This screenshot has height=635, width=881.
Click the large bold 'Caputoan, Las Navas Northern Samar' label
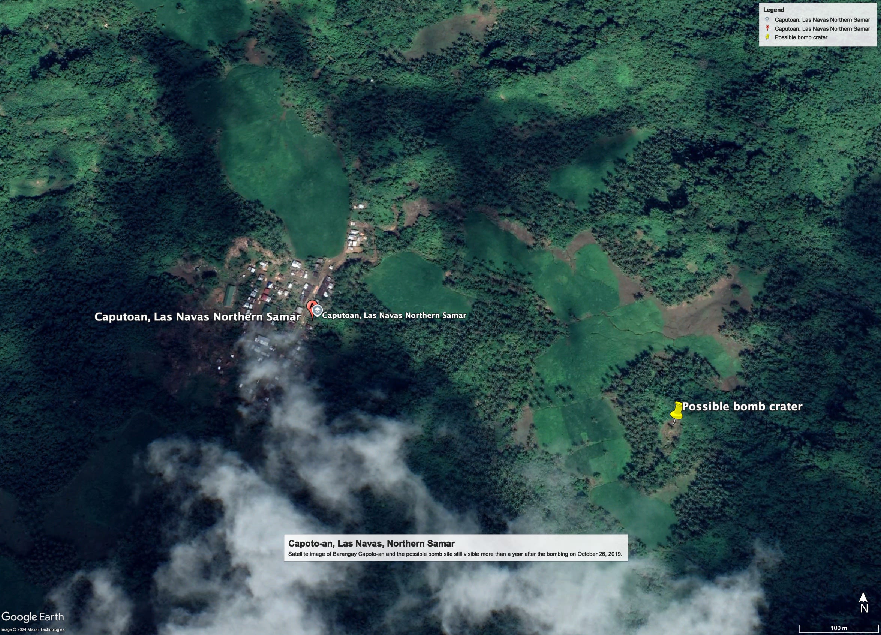197,317
